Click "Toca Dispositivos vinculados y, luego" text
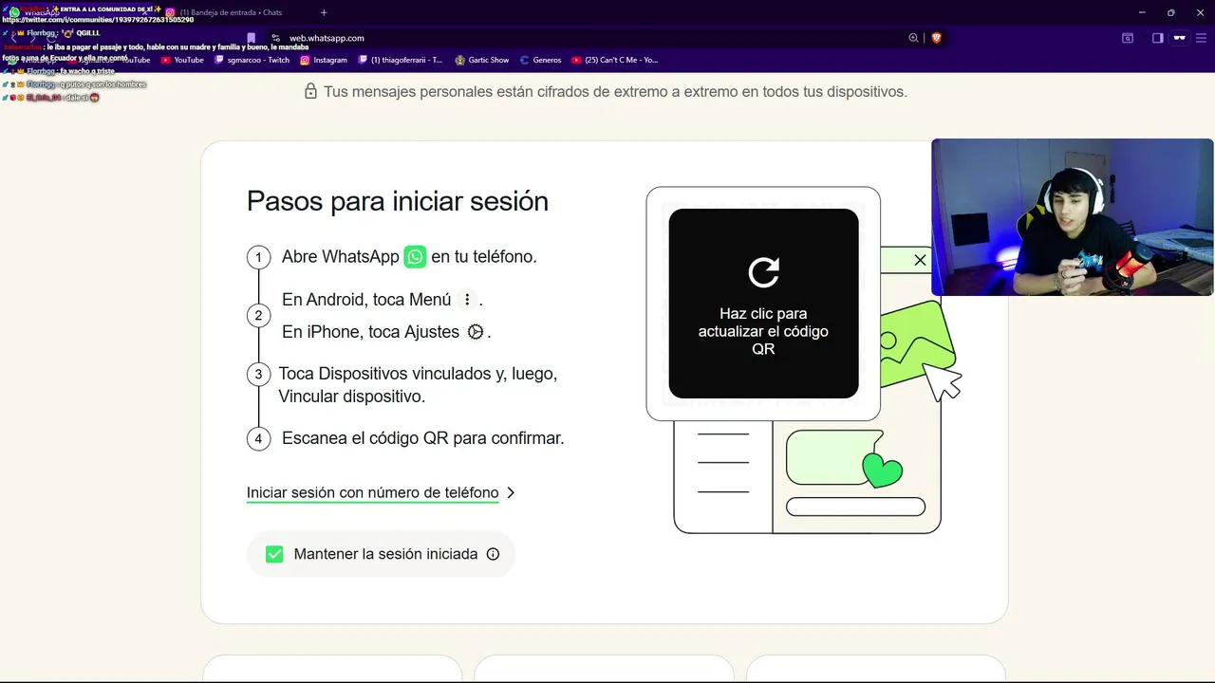This screenshot has width=1215, height=683. pyautogui.click(x=418, y=374)
